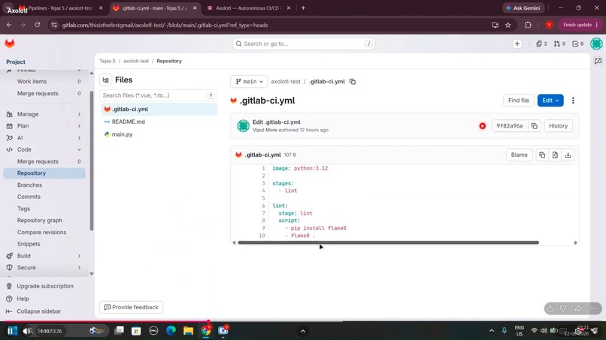
Task: Click the sidebar vertical scrollbar
Action: point(92,161)
